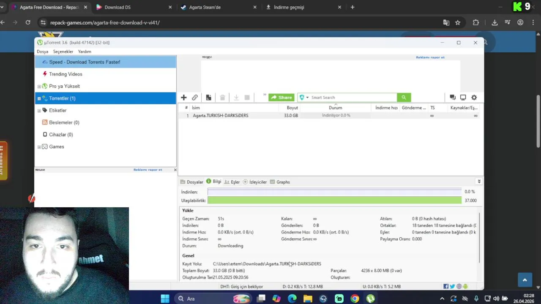Close the sidebar ad with X

click(x=175, y=170)
